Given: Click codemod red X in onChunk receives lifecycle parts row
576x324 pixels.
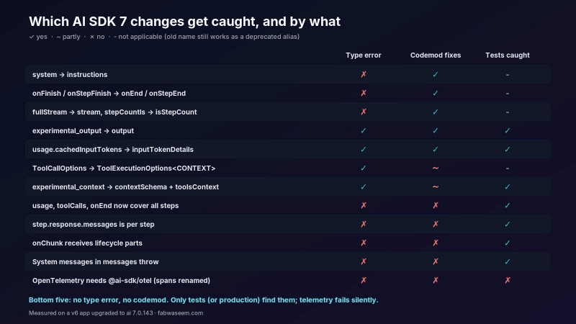Looking at the screenshot, I should pos(436,243).
